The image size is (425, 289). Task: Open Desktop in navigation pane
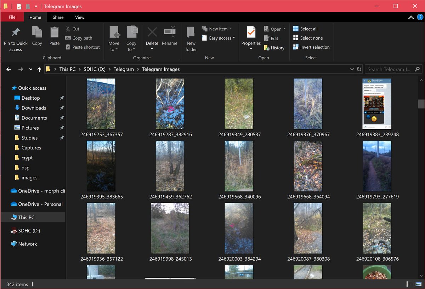tap(30, 98)
